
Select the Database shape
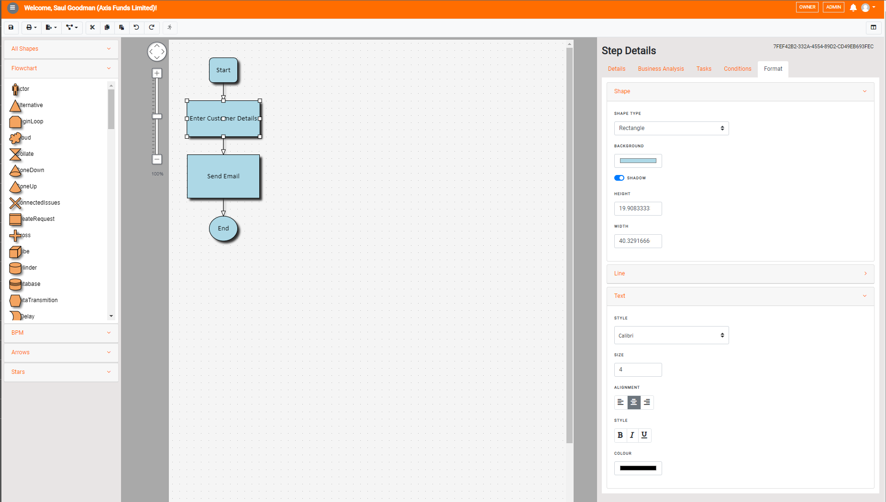25,284
